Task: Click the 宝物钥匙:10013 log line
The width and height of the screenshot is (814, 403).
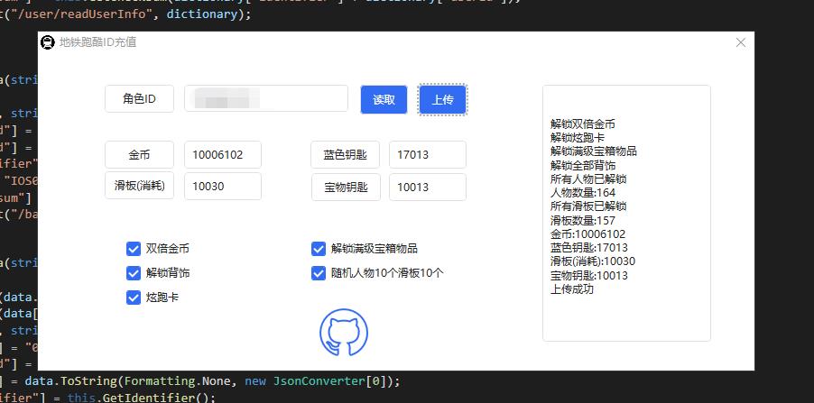Action: [x=589, y=275]
